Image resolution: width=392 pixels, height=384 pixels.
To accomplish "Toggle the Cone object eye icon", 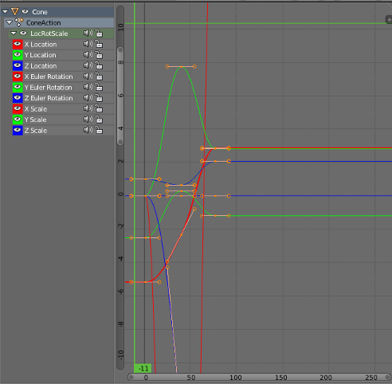I will click(25, 11).
